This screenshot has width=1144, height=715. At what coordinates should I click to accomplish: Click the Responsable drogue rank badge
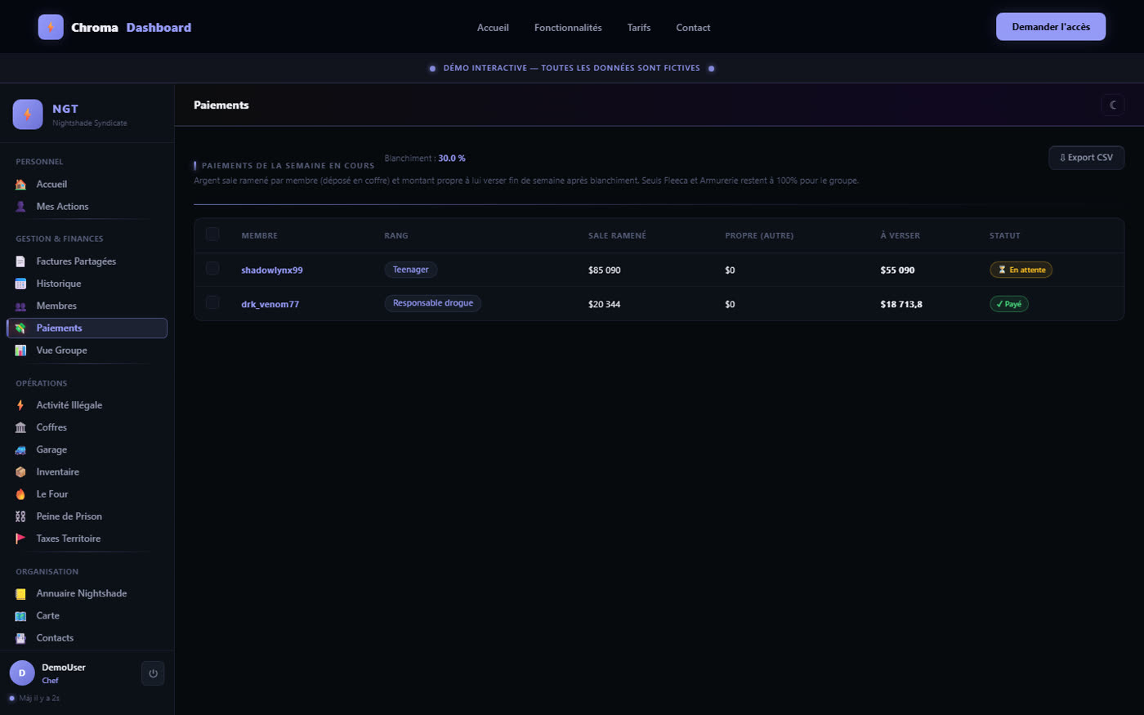tap(433, 303)
